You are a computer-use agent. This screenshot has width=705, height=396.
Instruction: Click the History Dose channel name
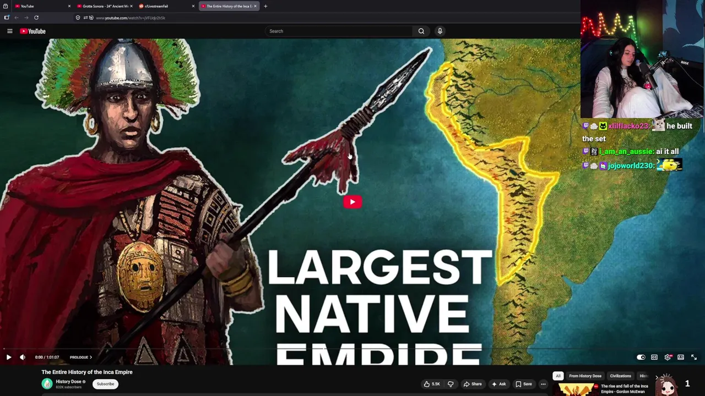(x=68, y=382)
